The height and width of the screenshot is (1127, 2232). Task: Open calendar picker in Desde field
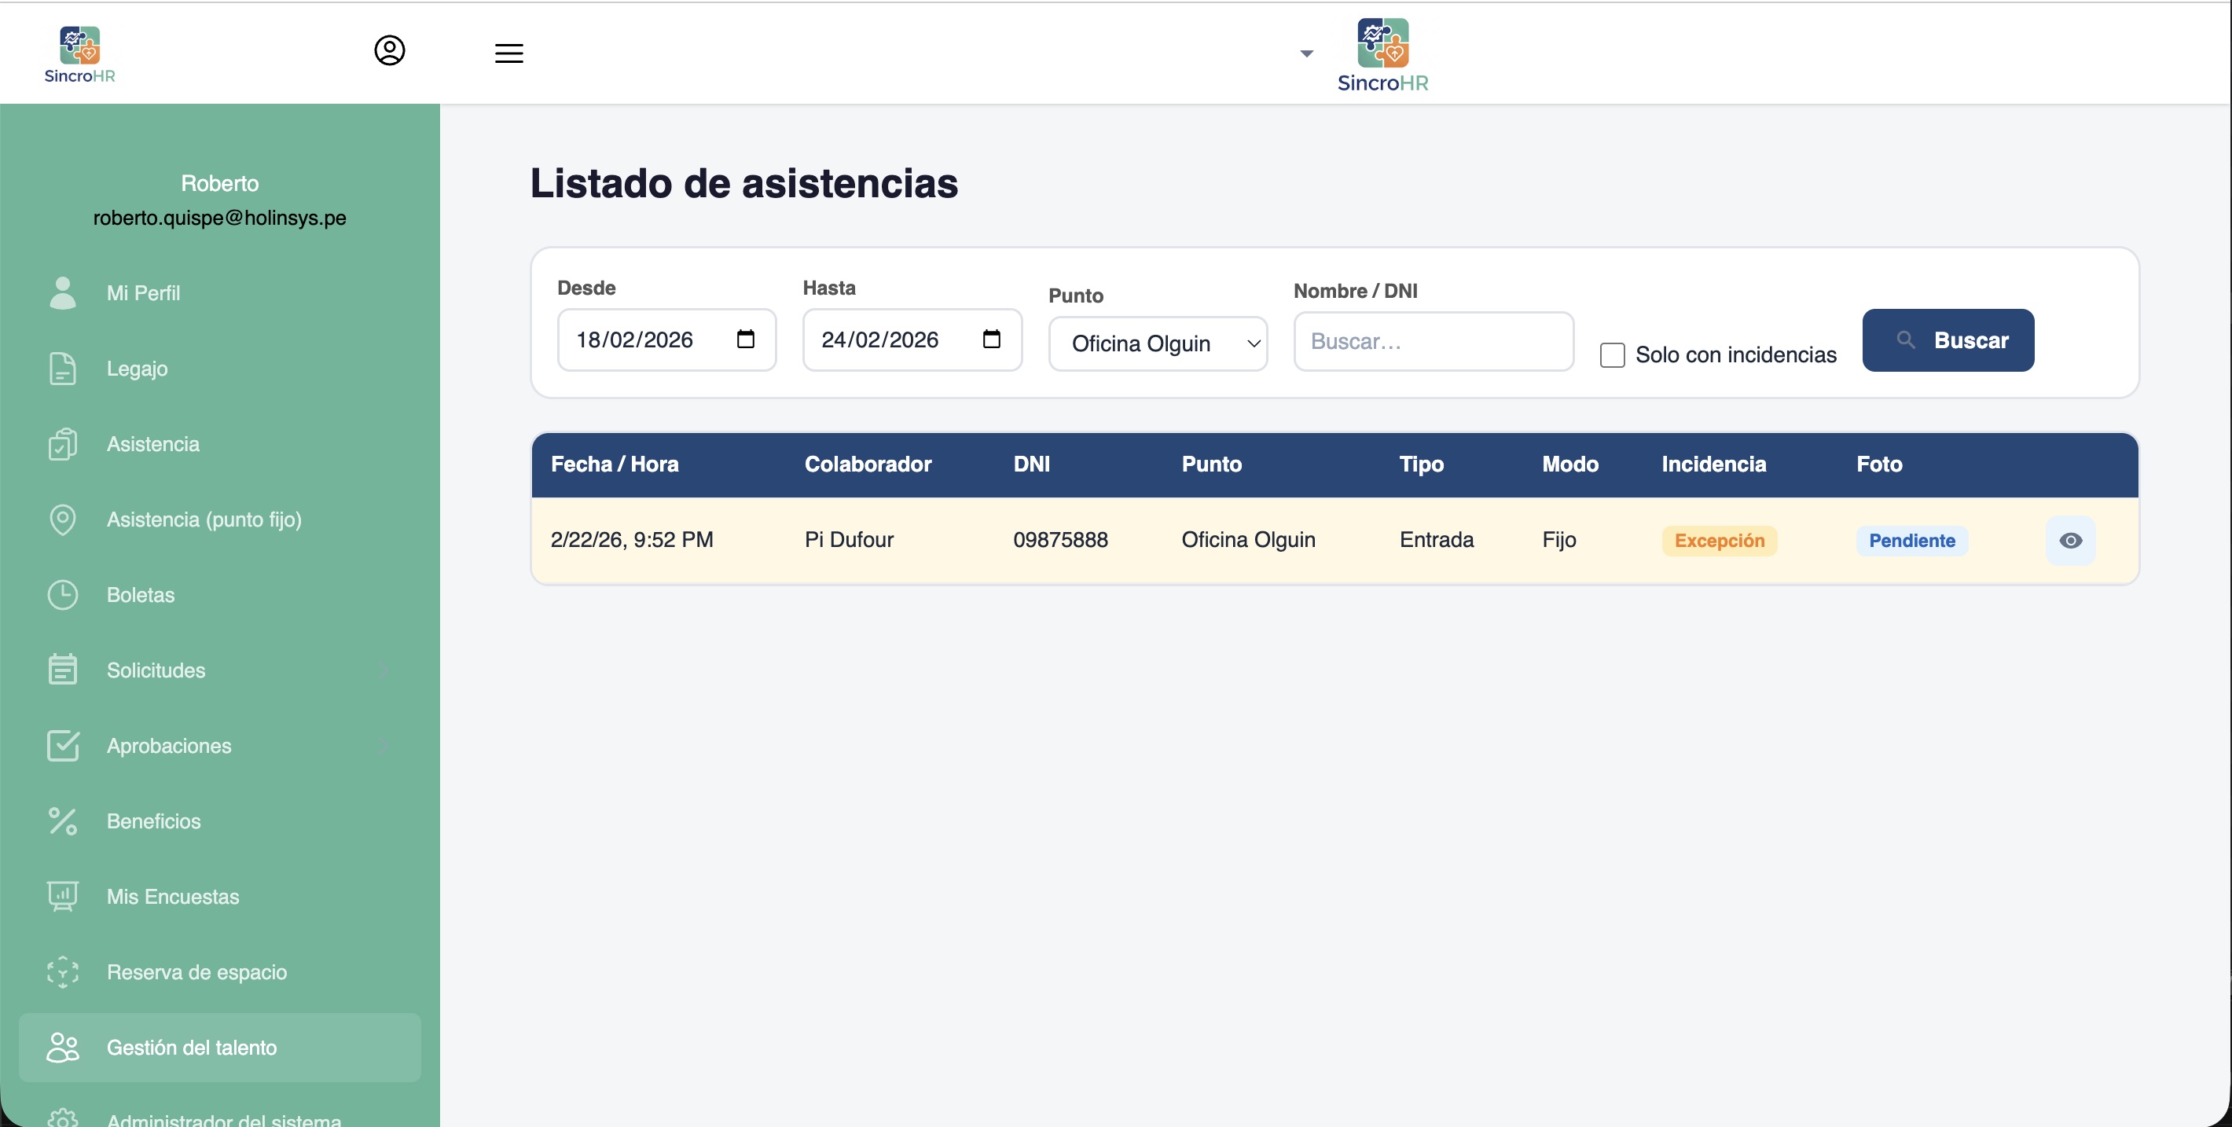coord(745,339)
